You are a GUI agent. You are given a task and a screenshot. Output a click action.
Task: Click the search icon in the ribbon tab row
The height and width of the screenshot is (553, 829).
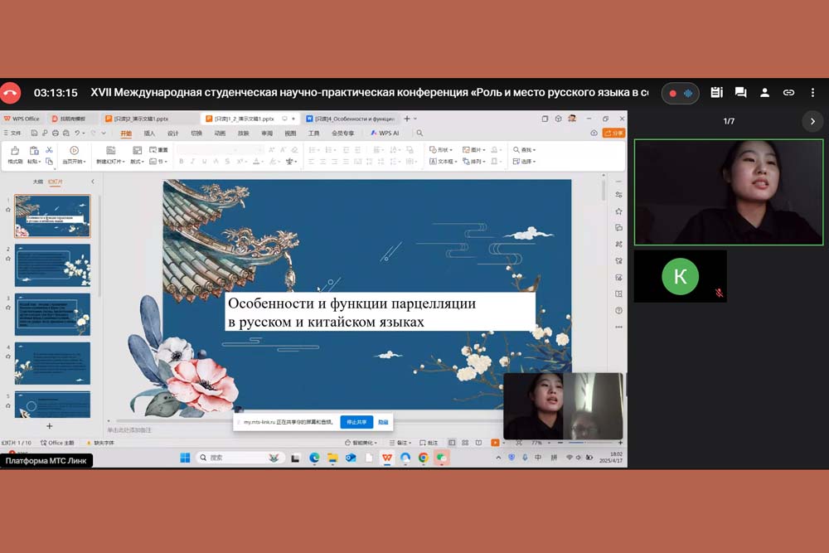coord(419,133)
